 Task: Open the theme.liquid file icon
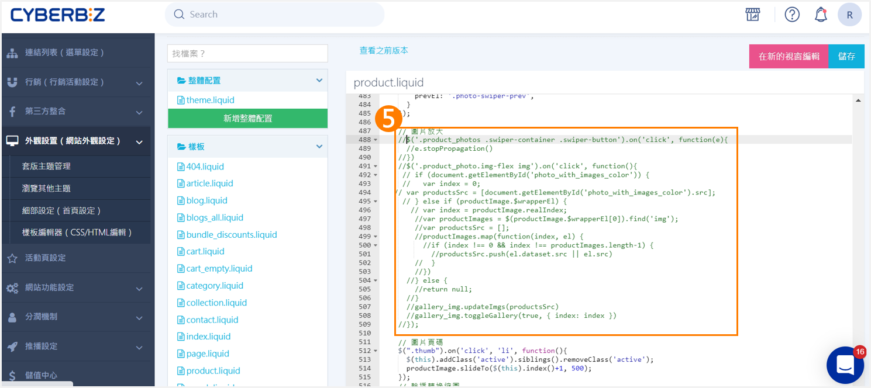click(x=181, y=101)
